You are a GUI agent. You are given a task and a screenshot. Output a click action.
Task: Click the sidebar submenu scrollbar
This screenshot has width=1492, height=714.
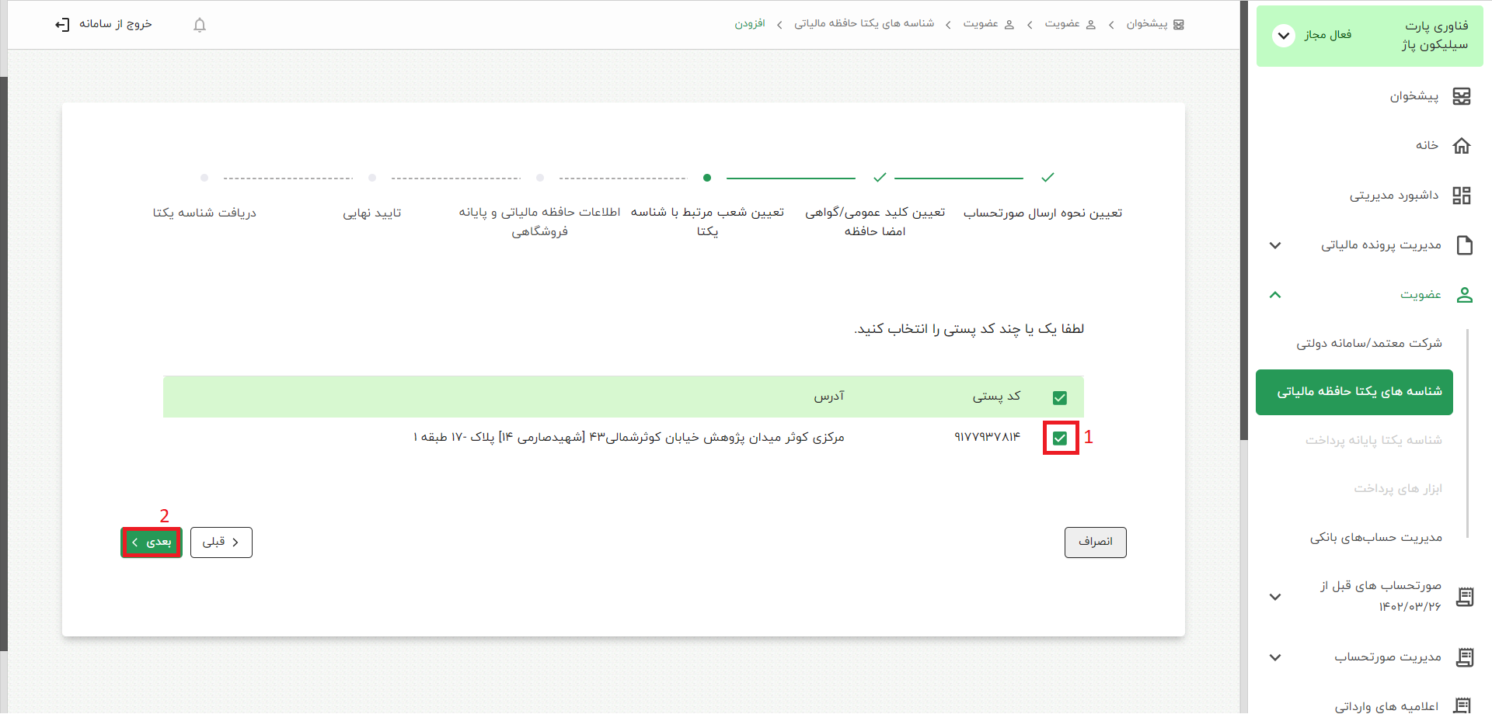click(1467, 433)
